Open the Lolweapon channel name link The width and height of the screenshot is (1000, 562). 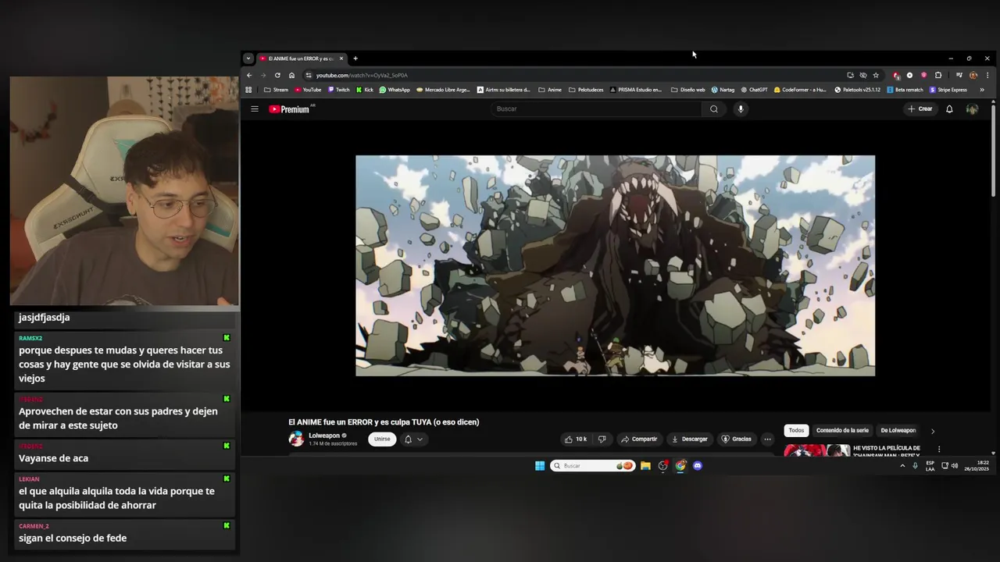coord(324,436)
